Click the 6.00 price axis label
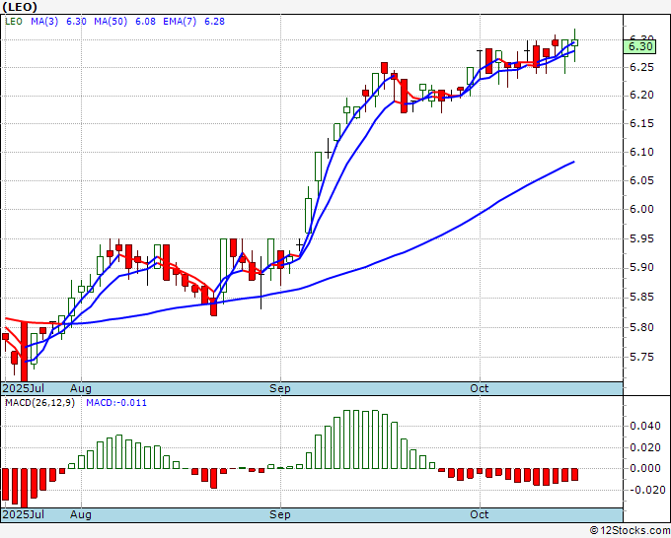 (642, 210)
